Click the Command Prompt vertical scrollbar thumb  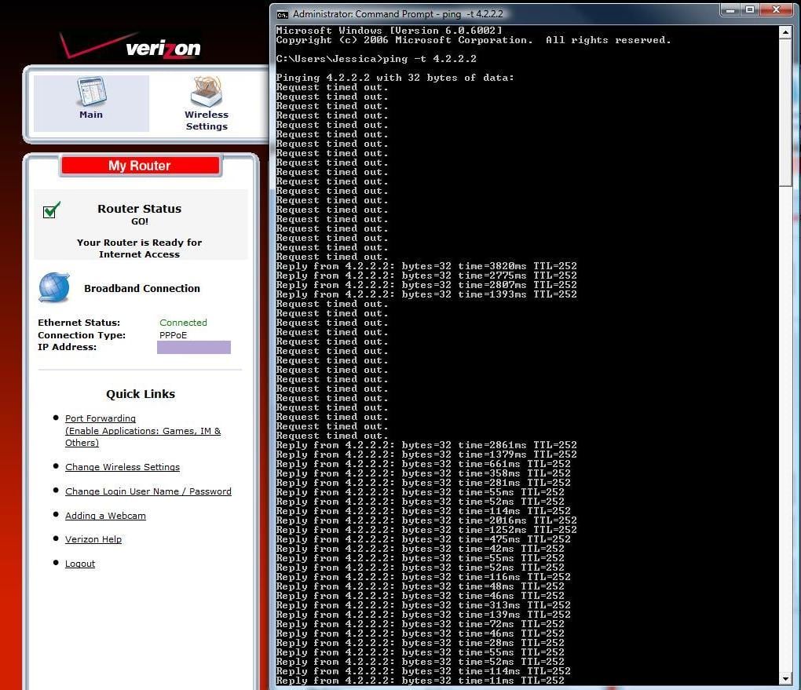[x=785, y=113]
